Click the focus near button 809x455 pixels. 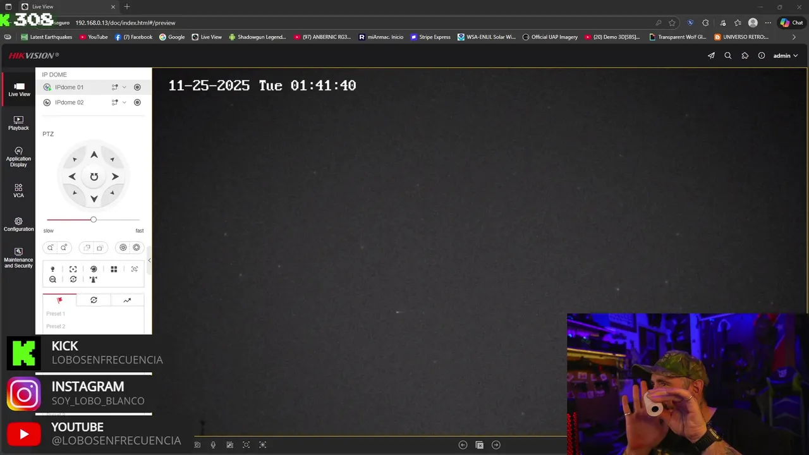[87, 248]
